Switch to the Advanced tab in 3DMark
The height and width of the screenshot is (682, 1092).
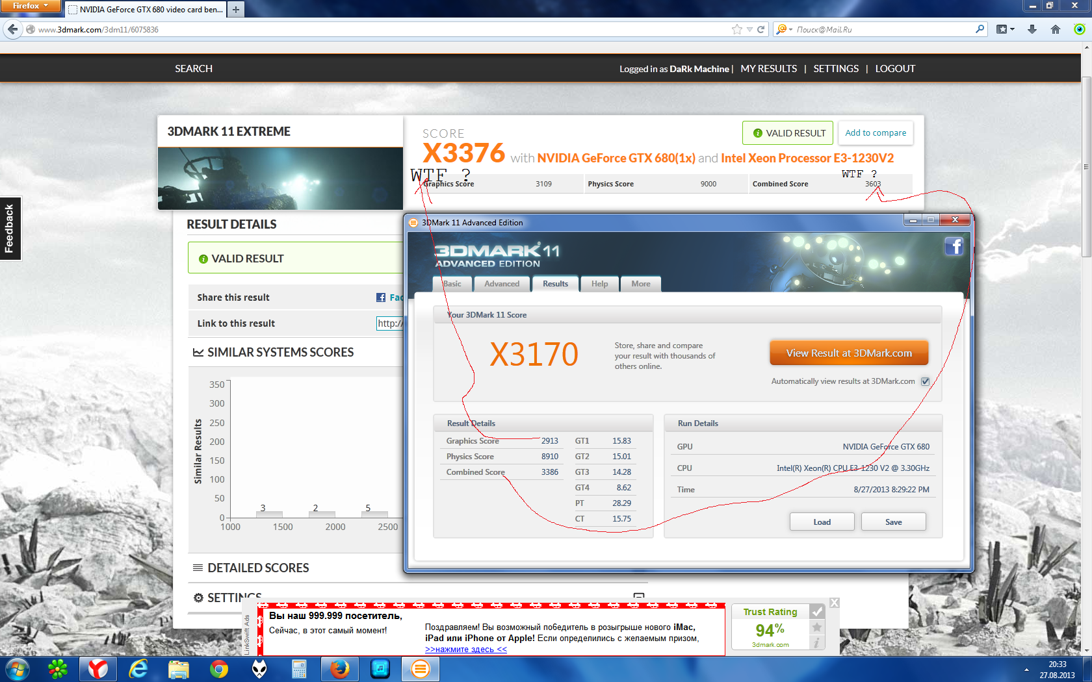pos(502,284)
